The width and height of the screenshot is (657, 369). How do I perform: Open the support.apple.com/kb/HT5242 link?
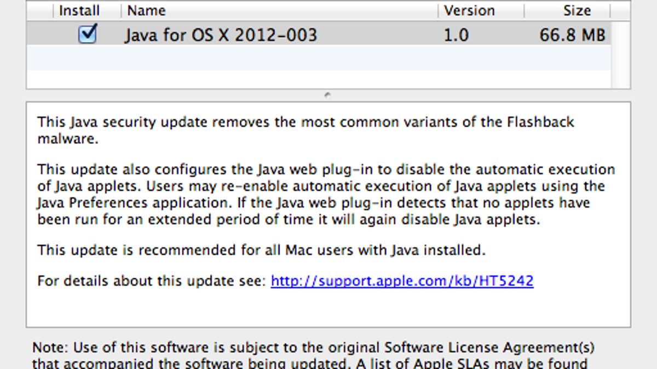[401, 280]
